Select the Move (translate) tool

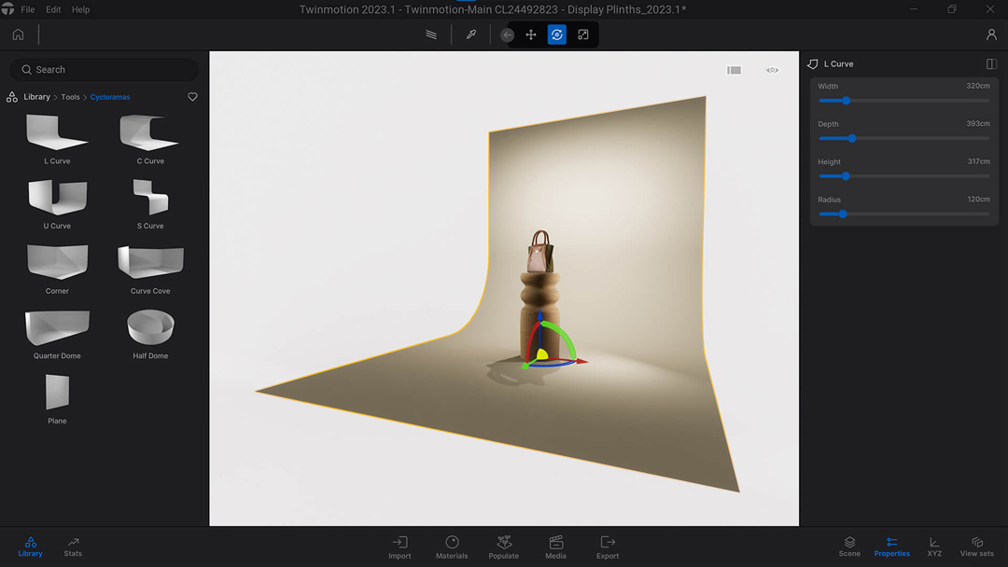(531, 35)
